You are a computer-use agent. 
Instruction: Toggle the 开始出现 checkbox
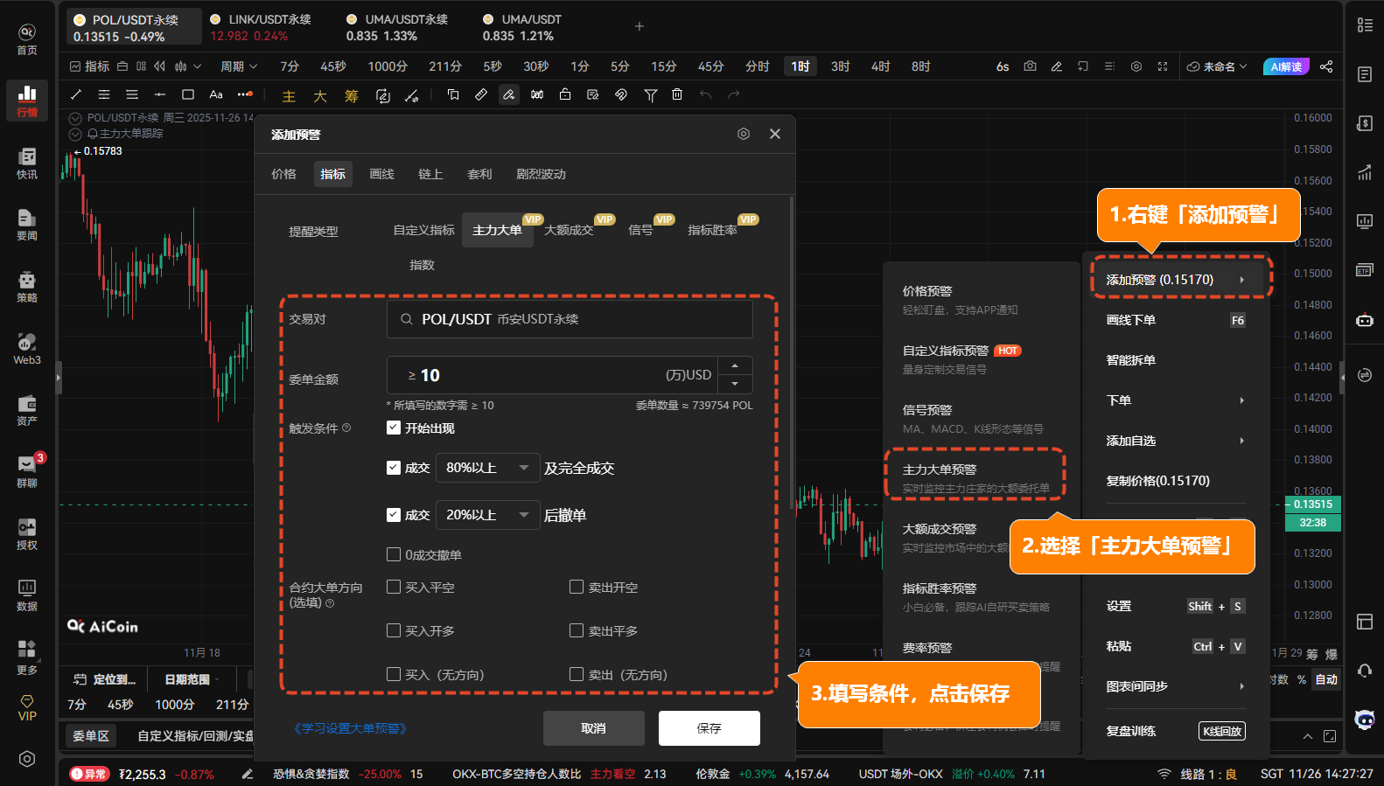[x=394, y=428]
